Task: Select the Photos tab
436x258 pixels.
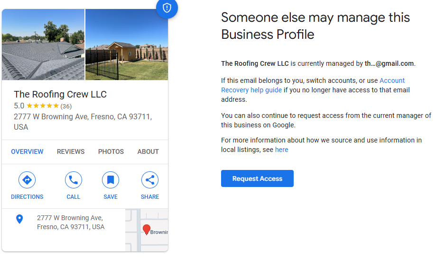Action: coord(111,151)
